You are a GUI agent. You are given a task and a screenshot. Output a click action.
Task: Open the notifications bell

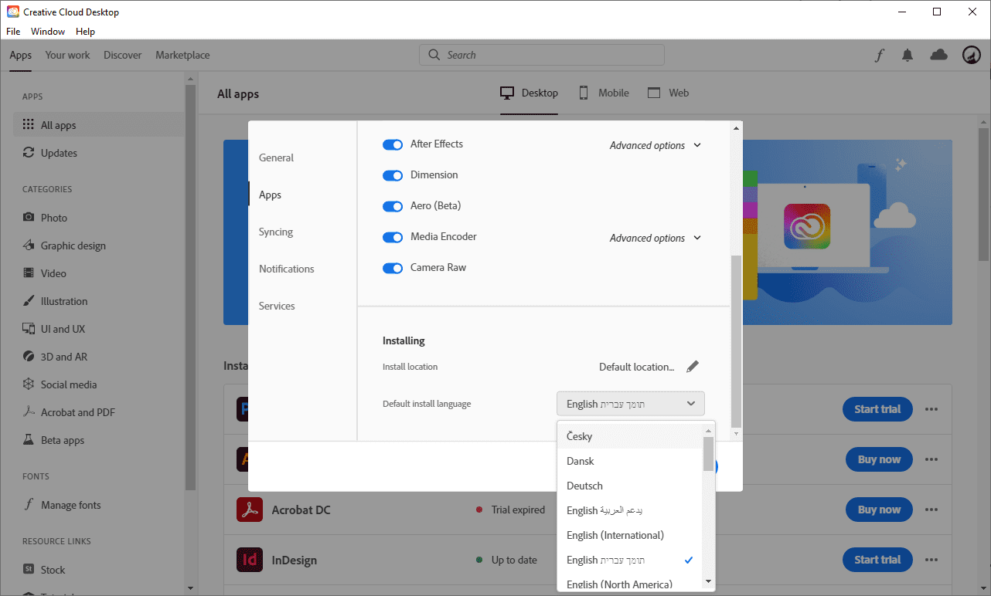(x=908, y=55)
